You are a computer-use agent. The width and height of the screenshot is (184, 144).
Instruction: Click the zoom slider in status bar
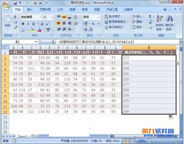coord(163,141)
